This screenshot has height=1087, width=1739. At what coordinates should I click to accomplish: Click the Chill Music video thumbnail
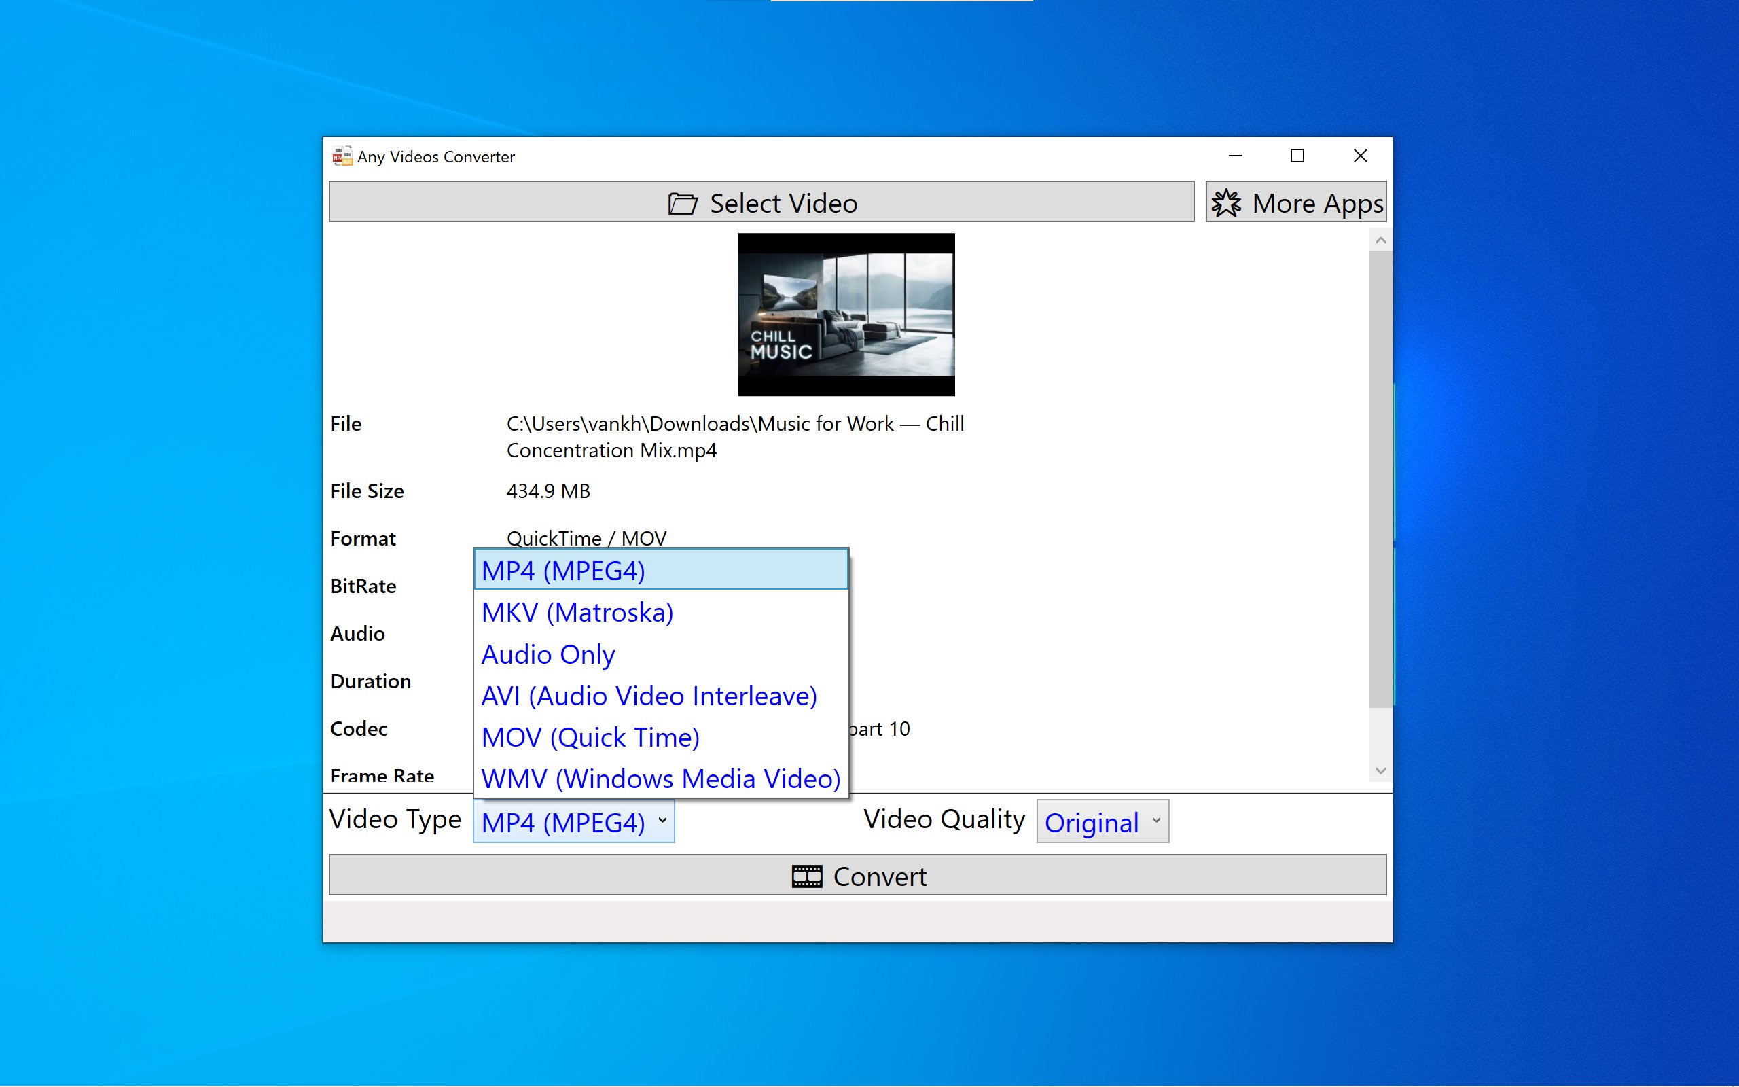coord(846,314)
